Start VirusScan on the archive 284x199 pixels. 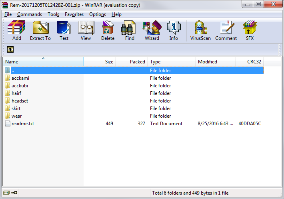(200, 28)
